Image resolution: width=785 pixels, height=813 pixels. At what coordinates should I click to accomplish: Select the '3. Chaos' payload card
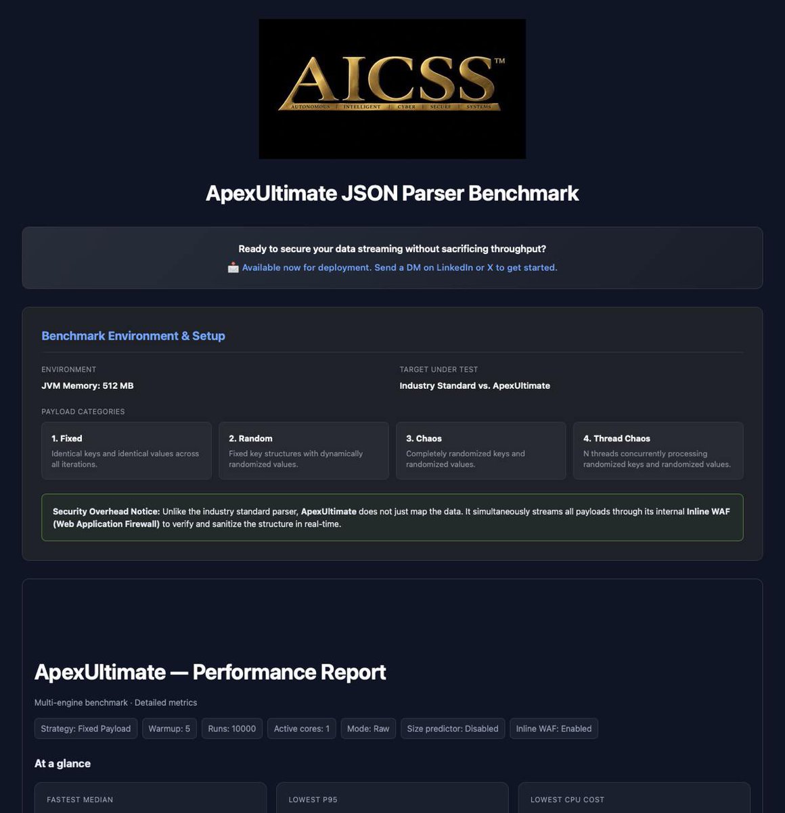point(481,451)
